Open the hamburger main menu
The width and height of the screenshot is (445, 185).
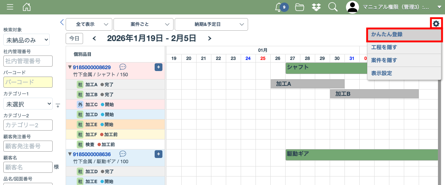coord(10,7)
